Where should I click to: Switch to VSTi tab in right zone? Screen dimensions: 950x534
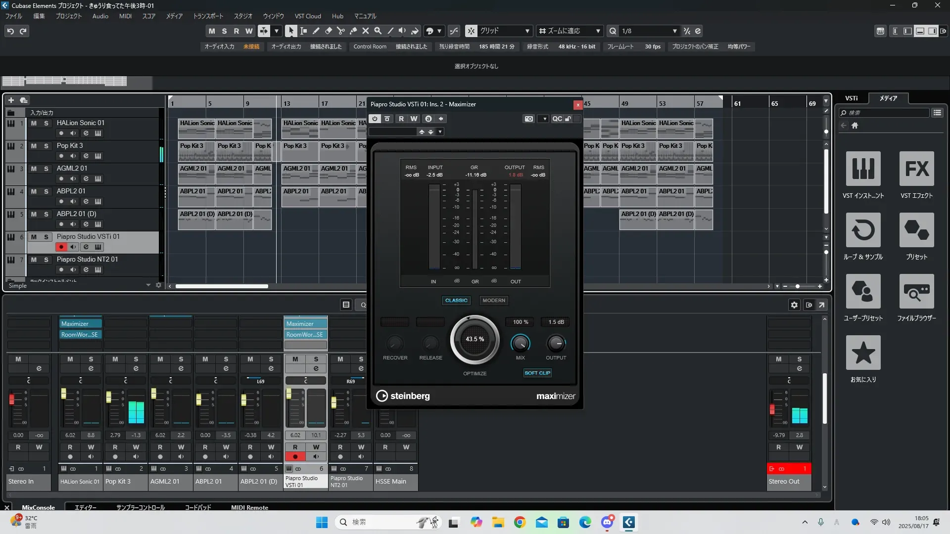[x=851, y=98]
